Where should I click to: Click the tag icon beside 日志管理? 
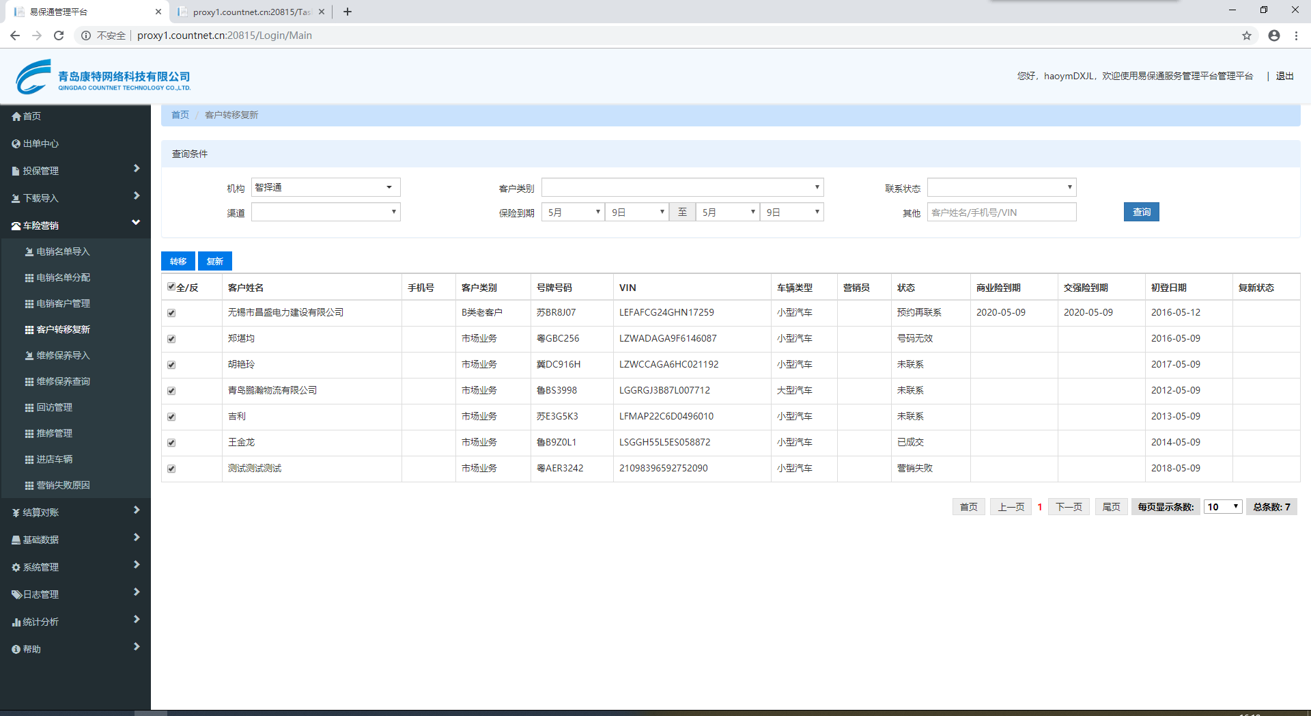point(16,595)
